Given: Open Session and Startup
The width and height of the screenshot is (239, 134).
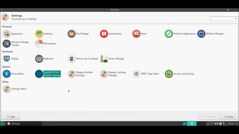Looking at the screenshot, I should click(179, 74).
